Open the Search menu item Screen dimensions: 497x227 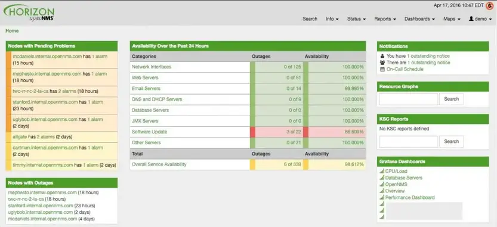(310, 19)
